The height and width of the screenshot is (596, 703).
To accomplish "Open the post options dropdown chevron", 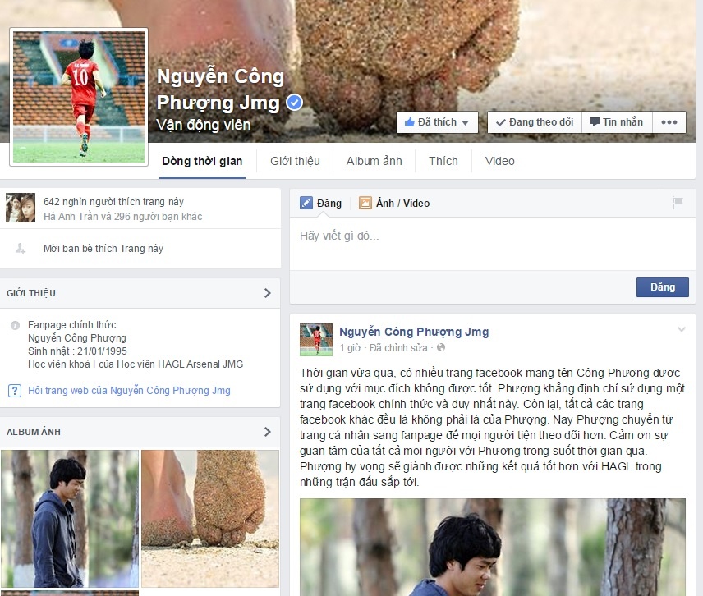I will click(x=682, y=330).
